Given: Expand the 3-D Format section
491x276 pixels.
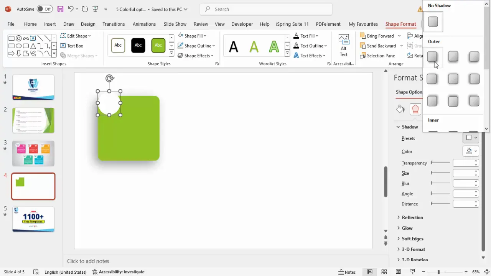Looking at the screenshot, I should 411,249.
